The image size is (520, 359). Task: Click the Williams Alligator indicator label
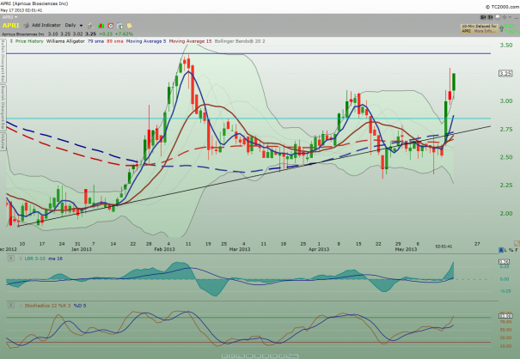tap(65, 41)
